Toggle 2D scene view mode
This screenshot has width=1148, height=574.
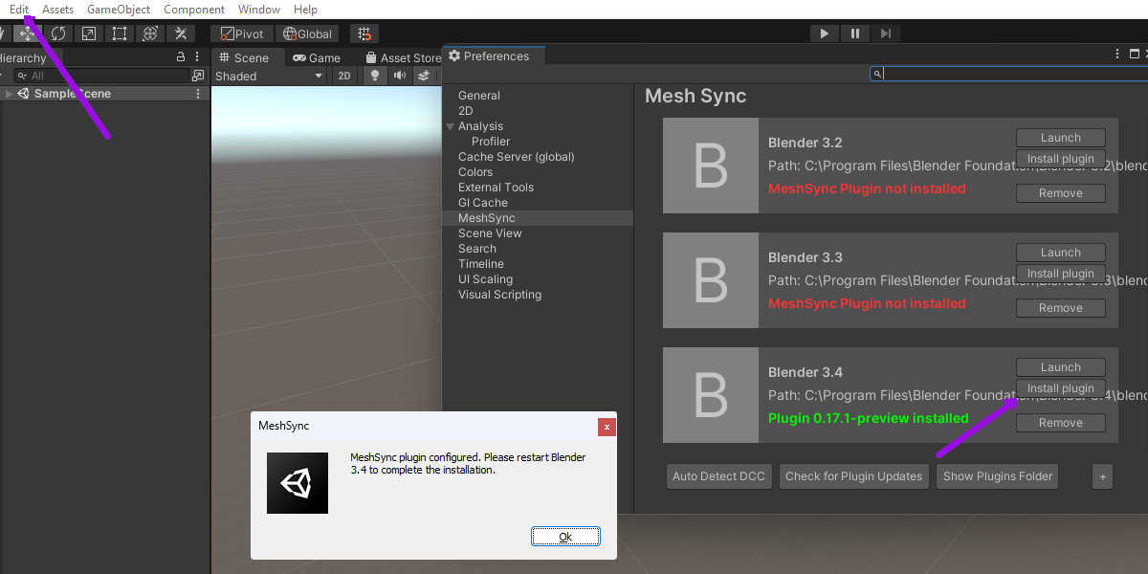pyautogui.click(x=344, y=76)
